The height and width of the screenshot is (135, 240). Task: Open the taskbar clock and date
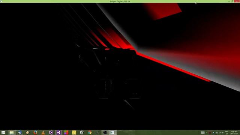coord(234,132)
